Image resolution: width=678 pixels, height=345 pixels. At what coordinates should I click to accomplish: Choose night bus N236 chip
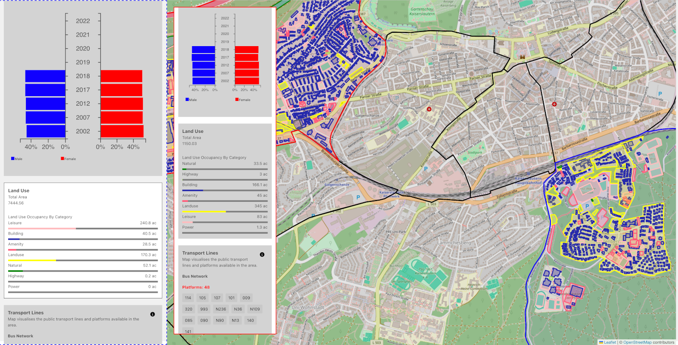[x=221, y=309]
